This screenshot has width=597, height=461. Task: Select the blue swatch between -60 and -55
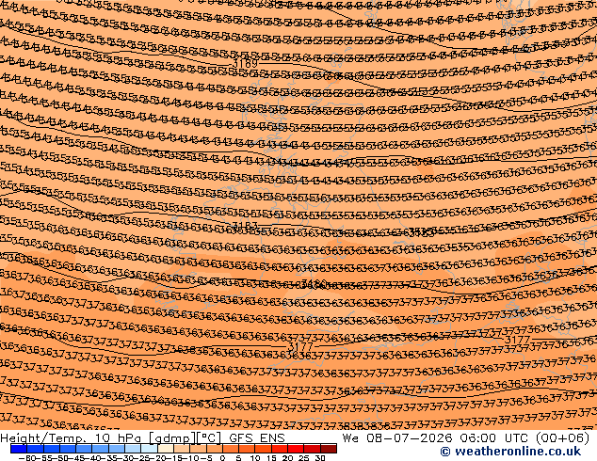35,449
